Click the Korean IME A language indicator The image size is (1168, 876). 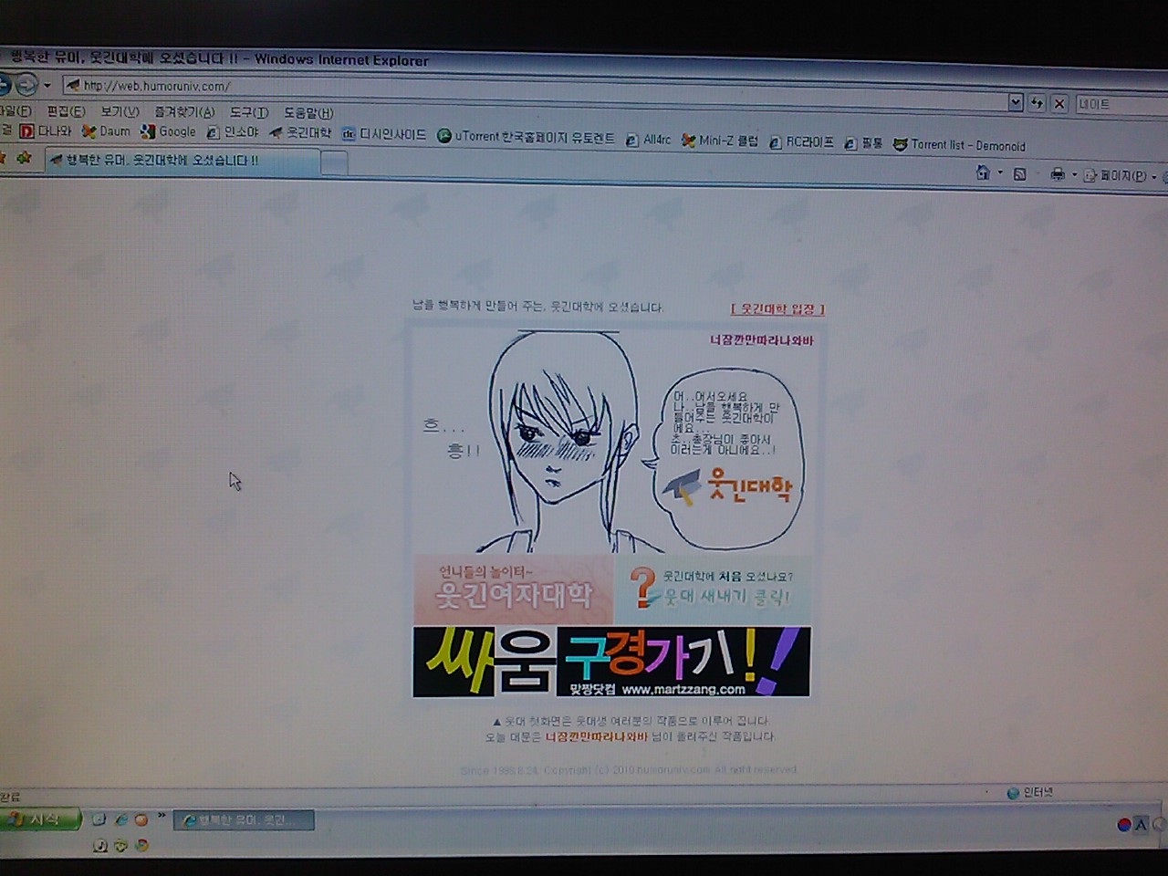pos(1141,825)
